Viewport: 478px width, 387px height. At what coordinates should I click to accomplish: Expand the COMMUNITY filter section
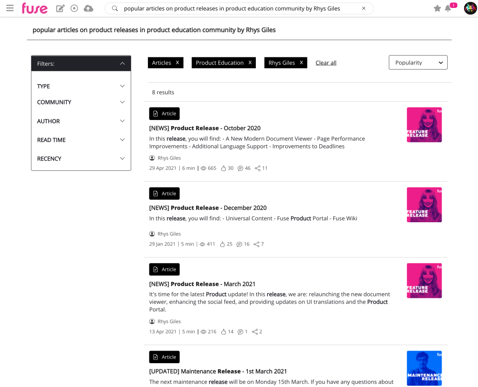[81, 102]
